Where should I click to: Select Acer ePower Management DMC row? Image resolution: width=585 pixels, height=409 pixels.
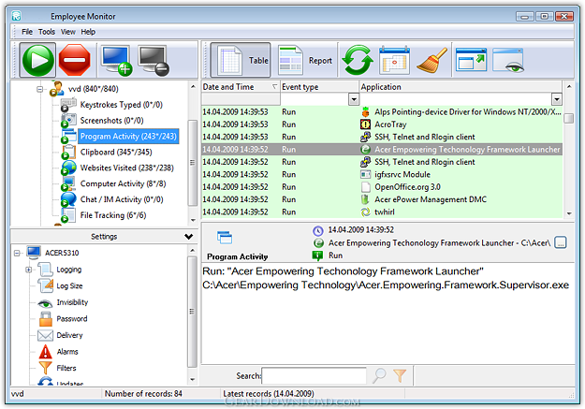click(x=382, y=199)
